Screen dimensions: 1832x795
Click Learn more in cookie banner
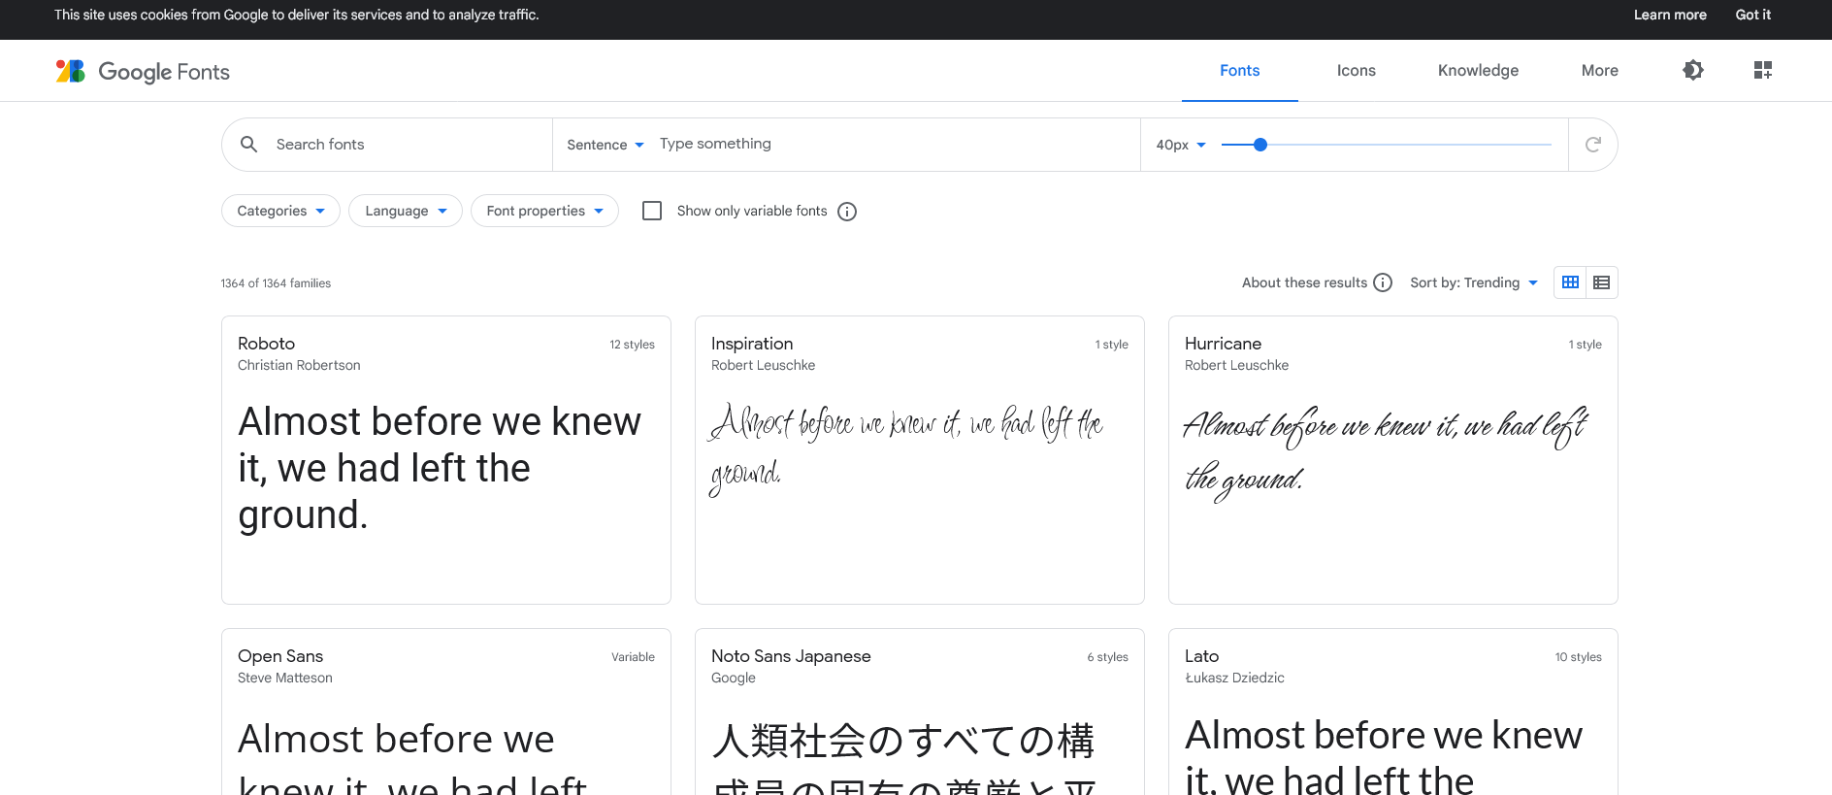pyautogui.click(x=1670, y=15)
